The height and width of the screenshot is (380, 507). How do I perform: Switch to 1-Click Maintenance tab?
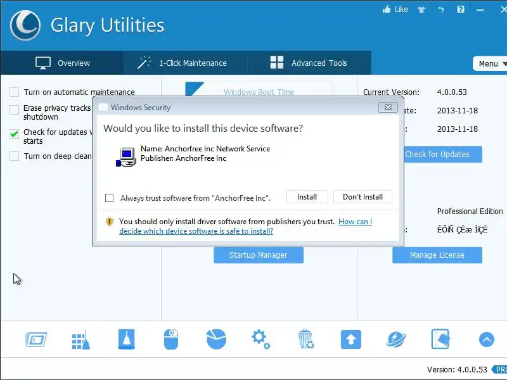185,63
